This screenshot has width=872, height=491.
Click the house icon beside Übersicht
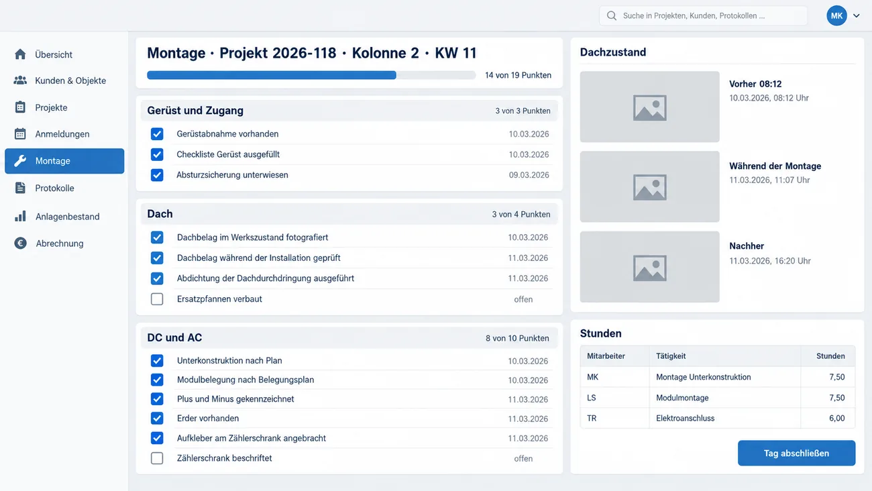[x=20, y=54]
